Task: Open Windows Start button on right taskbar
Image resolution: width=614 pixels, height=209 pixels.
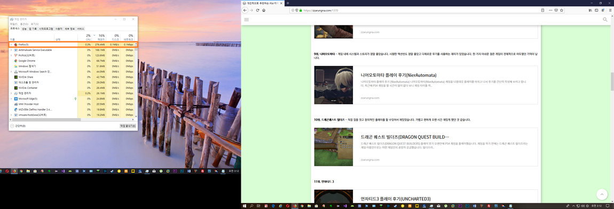Action: (245, 205)
